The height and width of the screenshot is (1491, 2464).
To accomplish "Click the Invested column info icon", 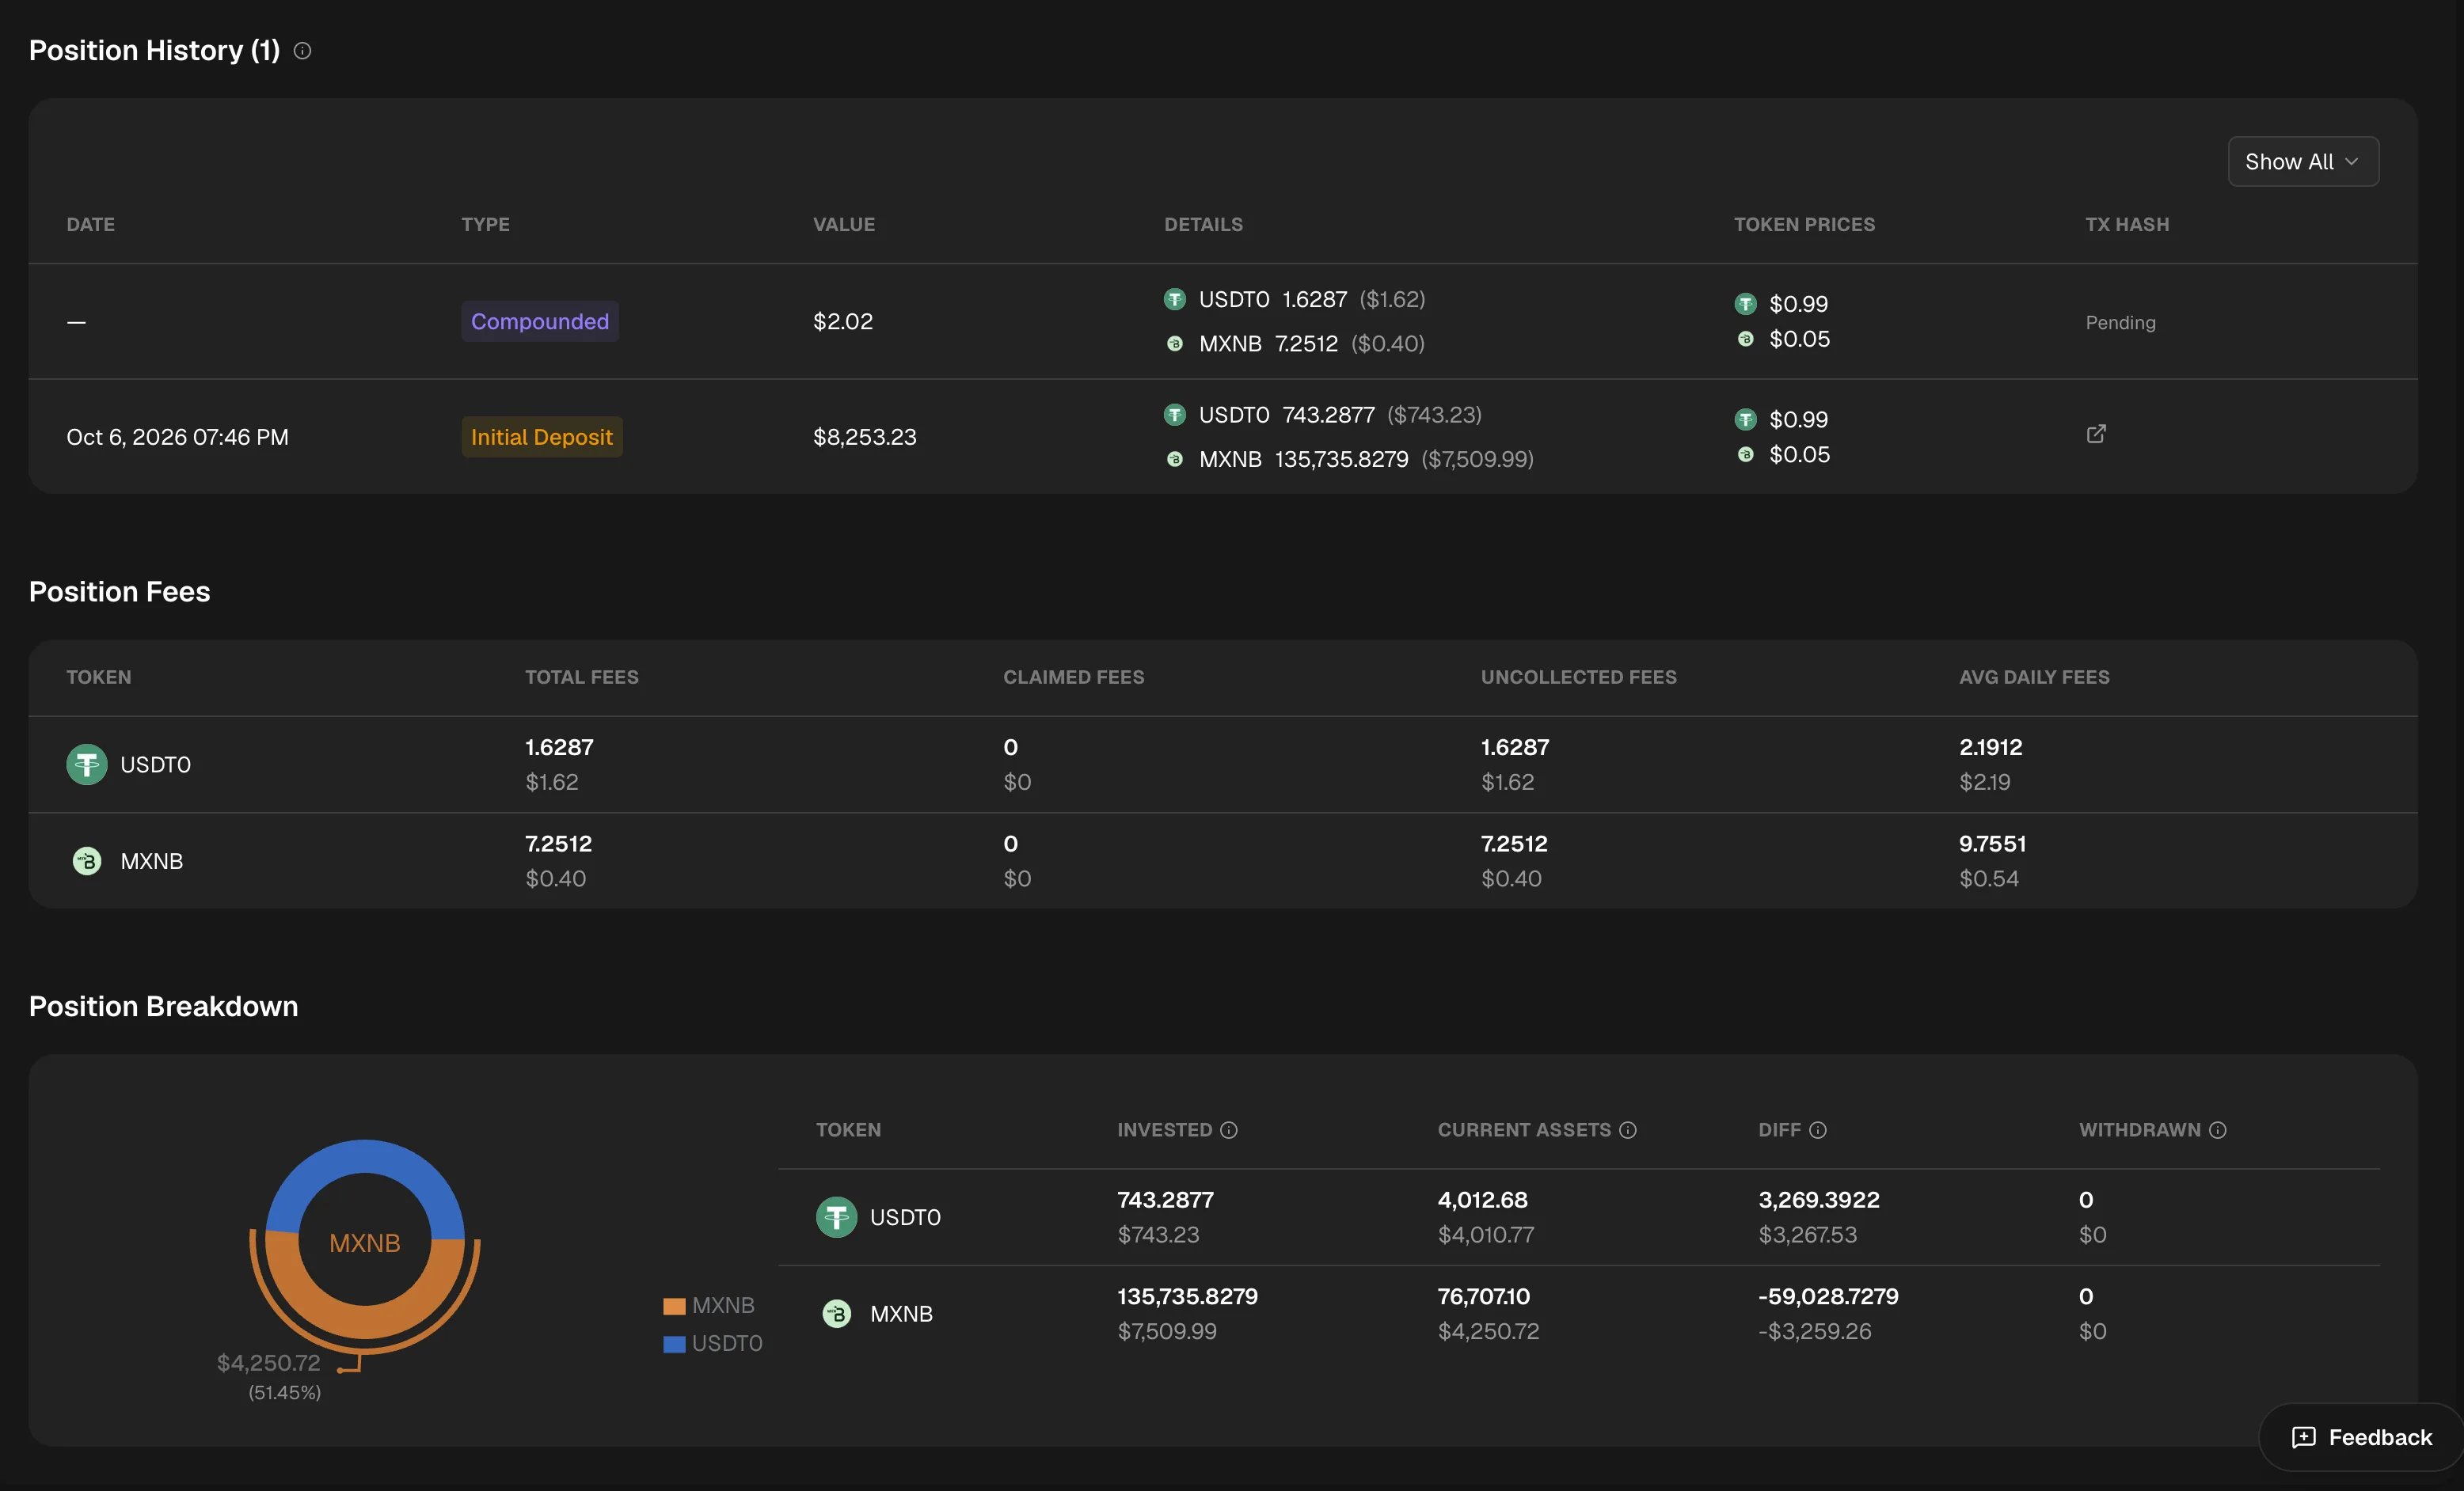I will pyautogui.click(x=1229, y=1130).
